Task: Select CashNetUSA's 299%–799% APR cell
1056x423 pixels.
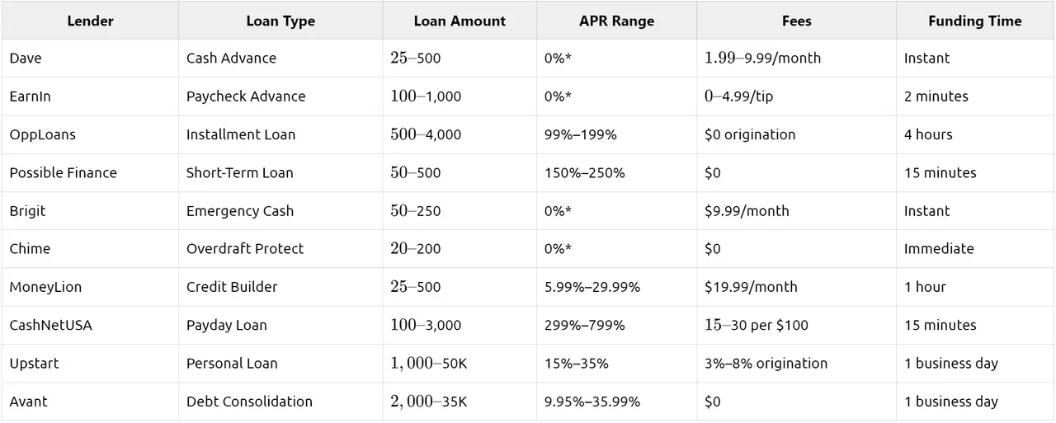Action: (x=616, y=325)
